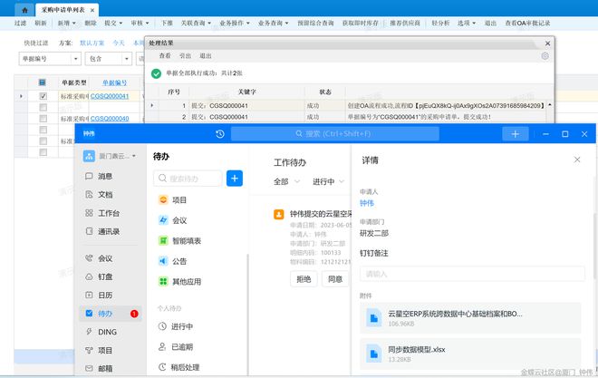Click the blue add to-do button
The height and width of the screenshot is (378, 598).
235,179
